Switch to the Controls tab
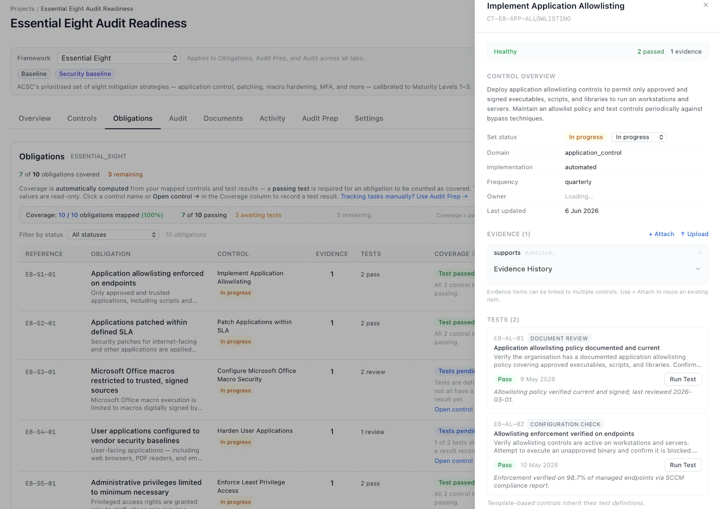 point(82,118)
